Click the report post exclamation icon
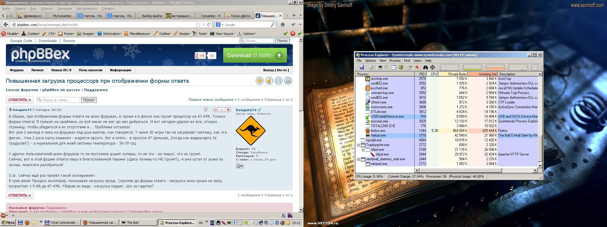 coord(206,110)
